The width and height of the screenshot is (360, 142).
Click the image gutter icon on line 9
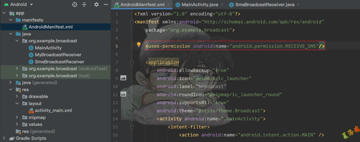[123, 78]
